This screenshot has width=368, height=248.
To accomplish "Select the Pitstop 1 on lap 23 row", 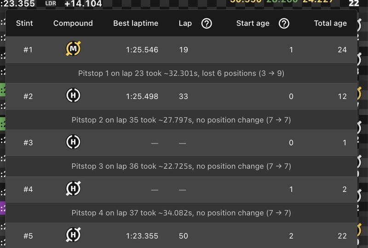I will click(181, 73).
